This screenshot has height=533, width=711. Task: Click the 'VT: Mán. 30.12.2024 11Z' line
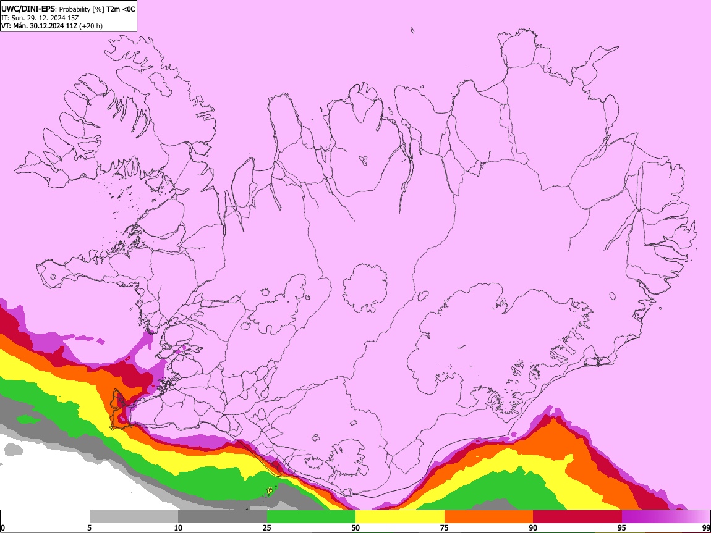(52, 26)
